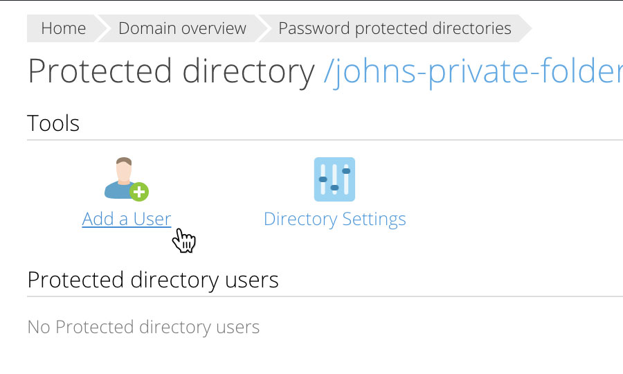Navigate to Domain overview breadcrumb
This screenshot has height=374, width=623.
182,28
